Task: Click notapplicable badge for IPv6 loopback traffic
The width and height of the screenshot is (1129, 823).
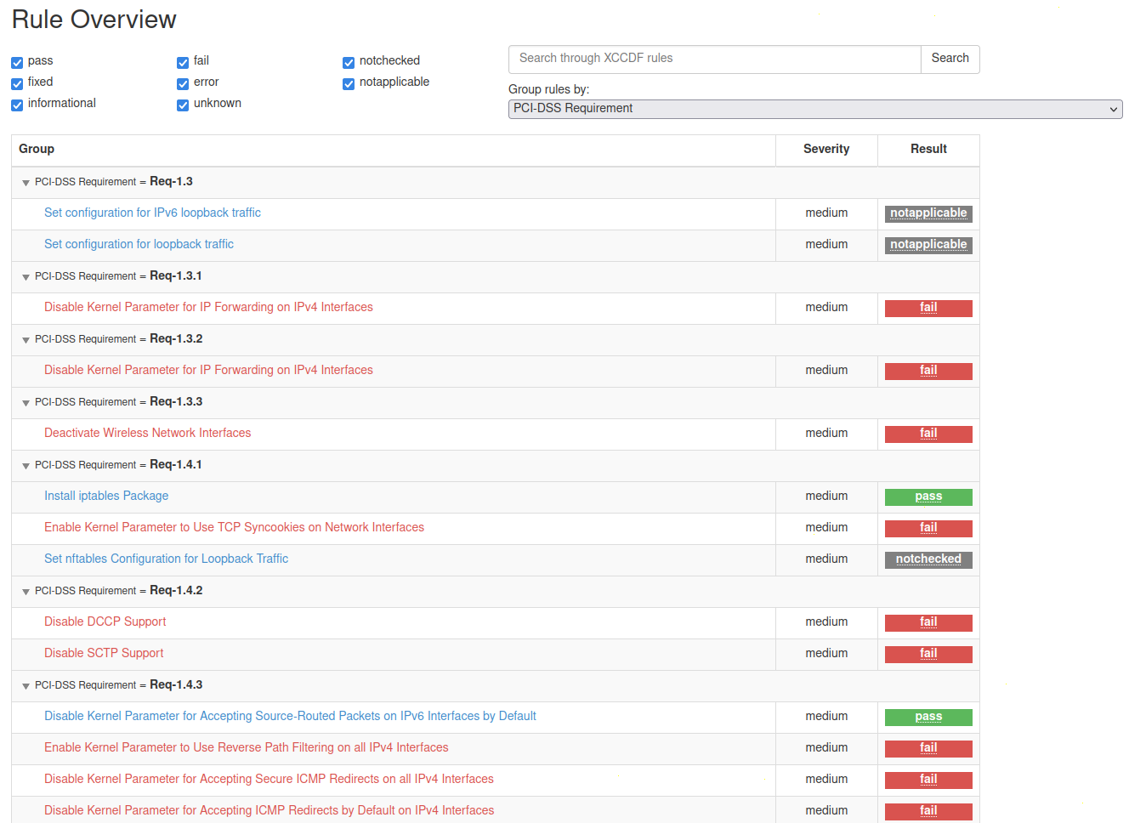Action: (x=928, y=213)
